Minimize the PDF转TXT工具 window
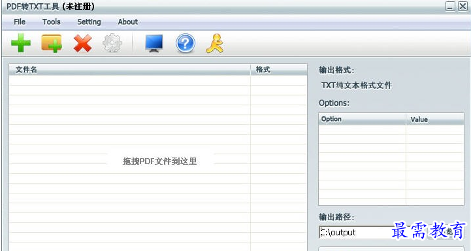The width and height of the screenshot is (471, 251). click(x=450, y=6)
